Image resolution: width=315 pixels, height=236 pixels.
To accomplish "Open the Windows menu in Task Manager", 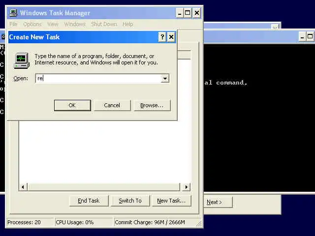I will [75, 24].
